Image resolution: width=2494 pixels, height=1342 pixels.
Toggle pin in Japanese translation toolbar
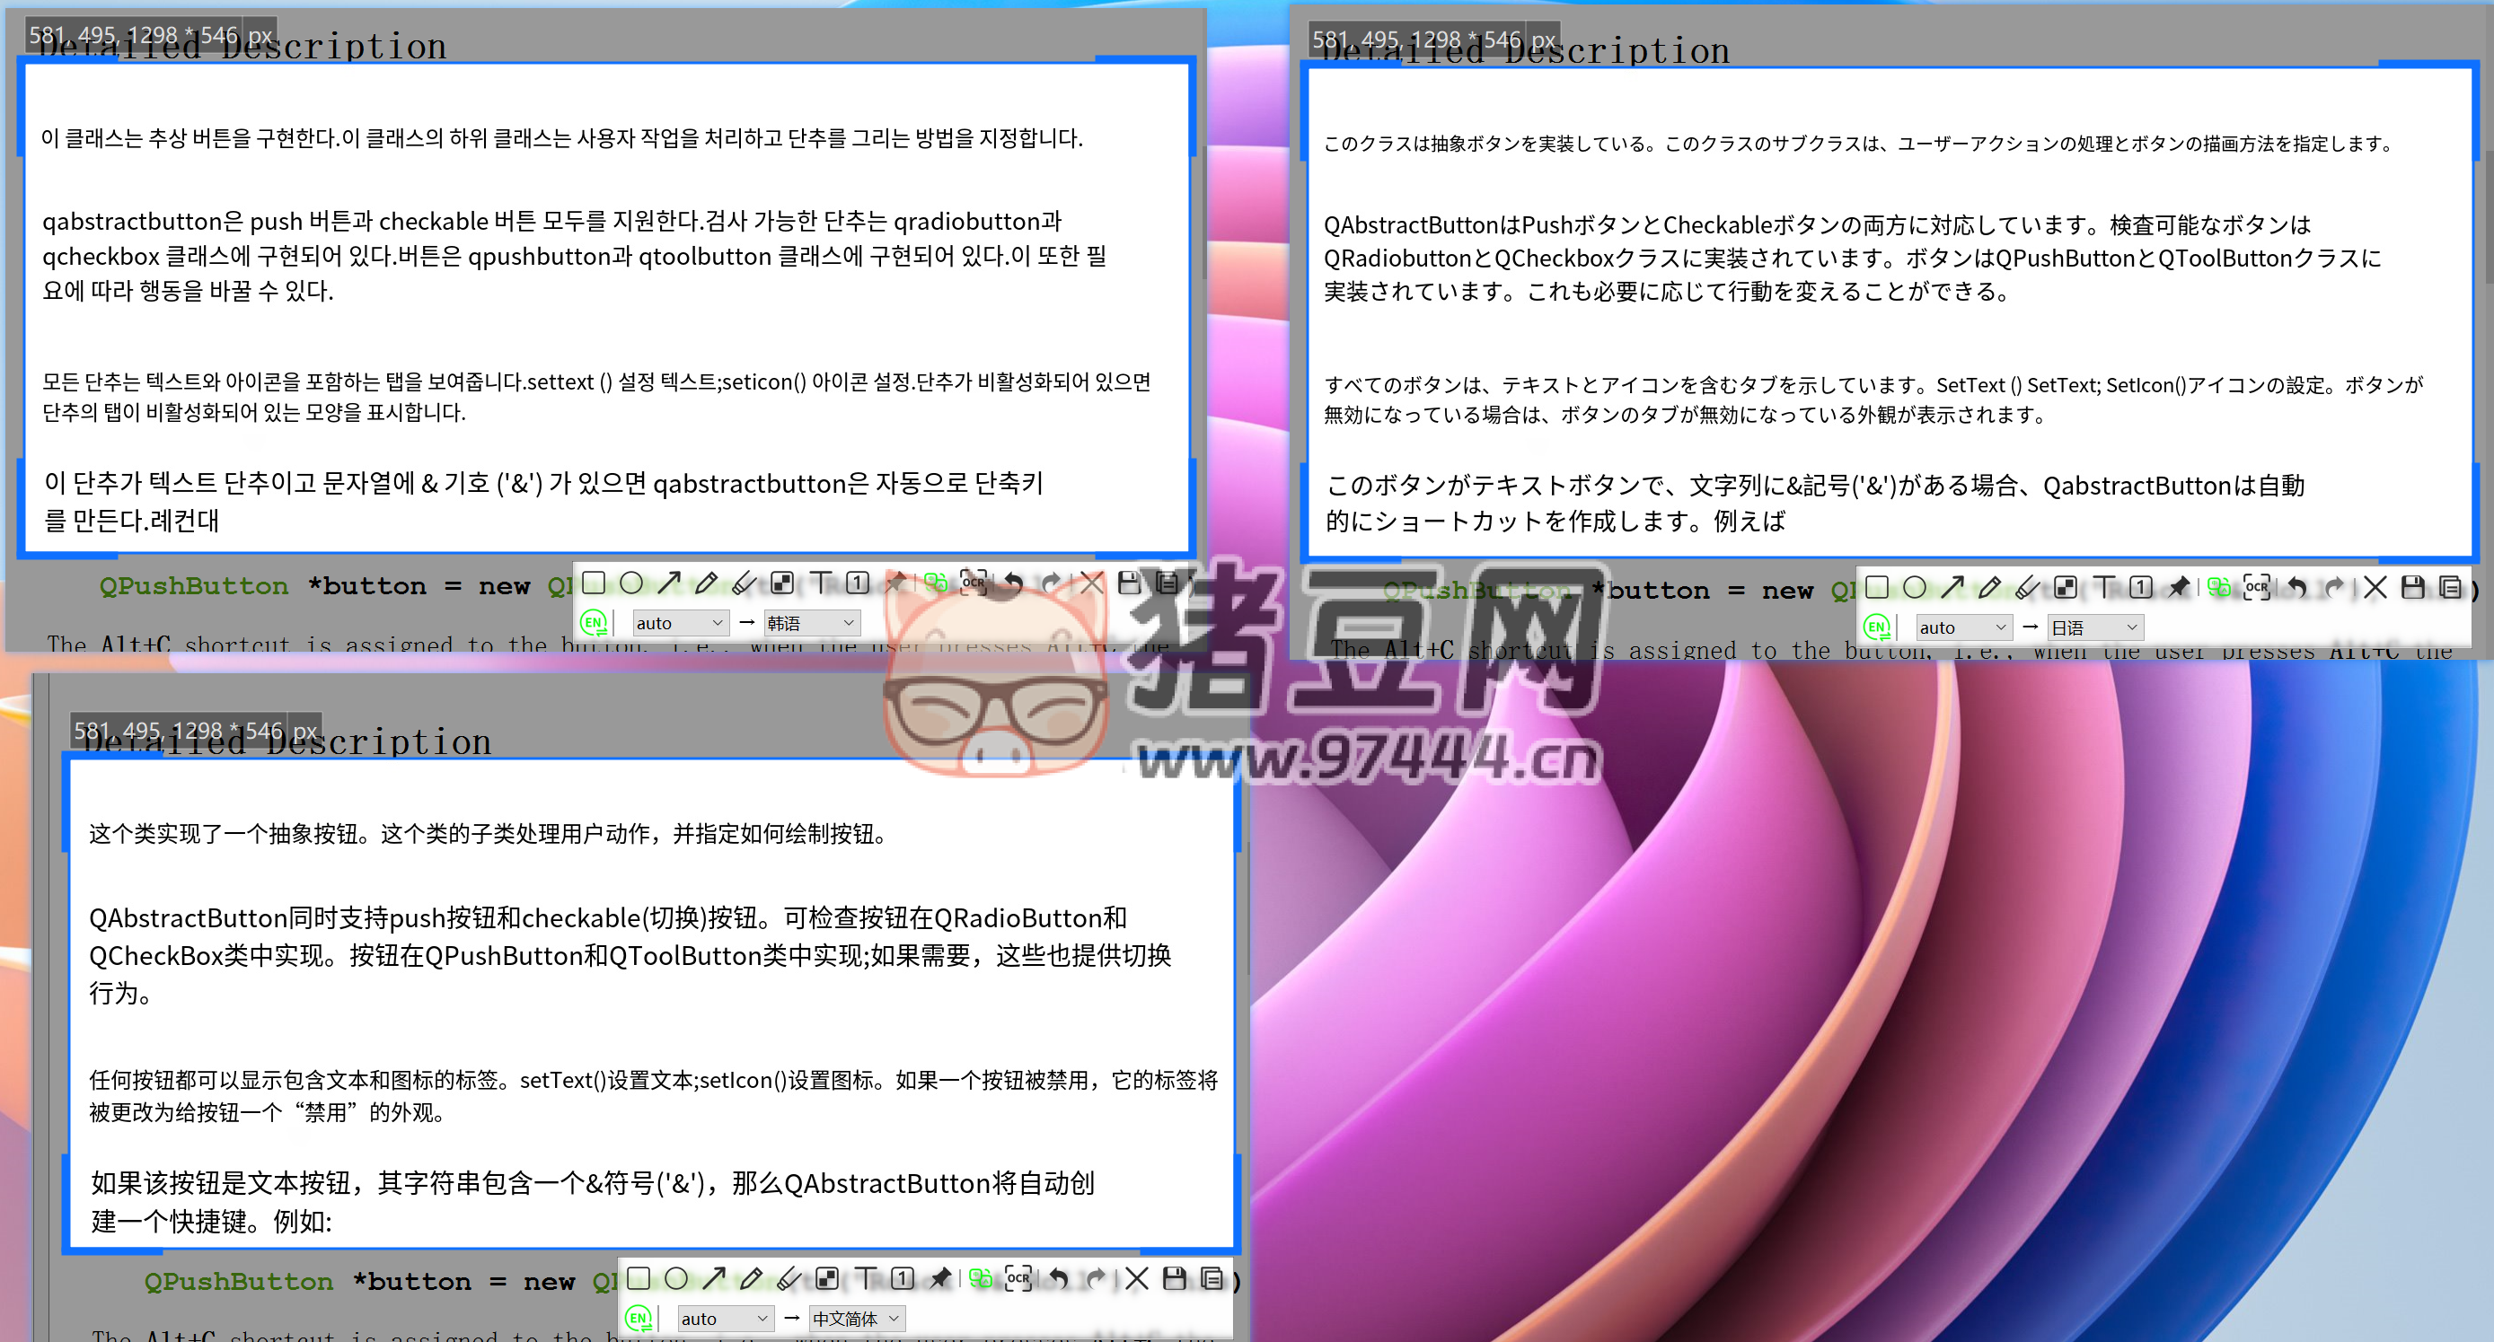point(2179,587)
